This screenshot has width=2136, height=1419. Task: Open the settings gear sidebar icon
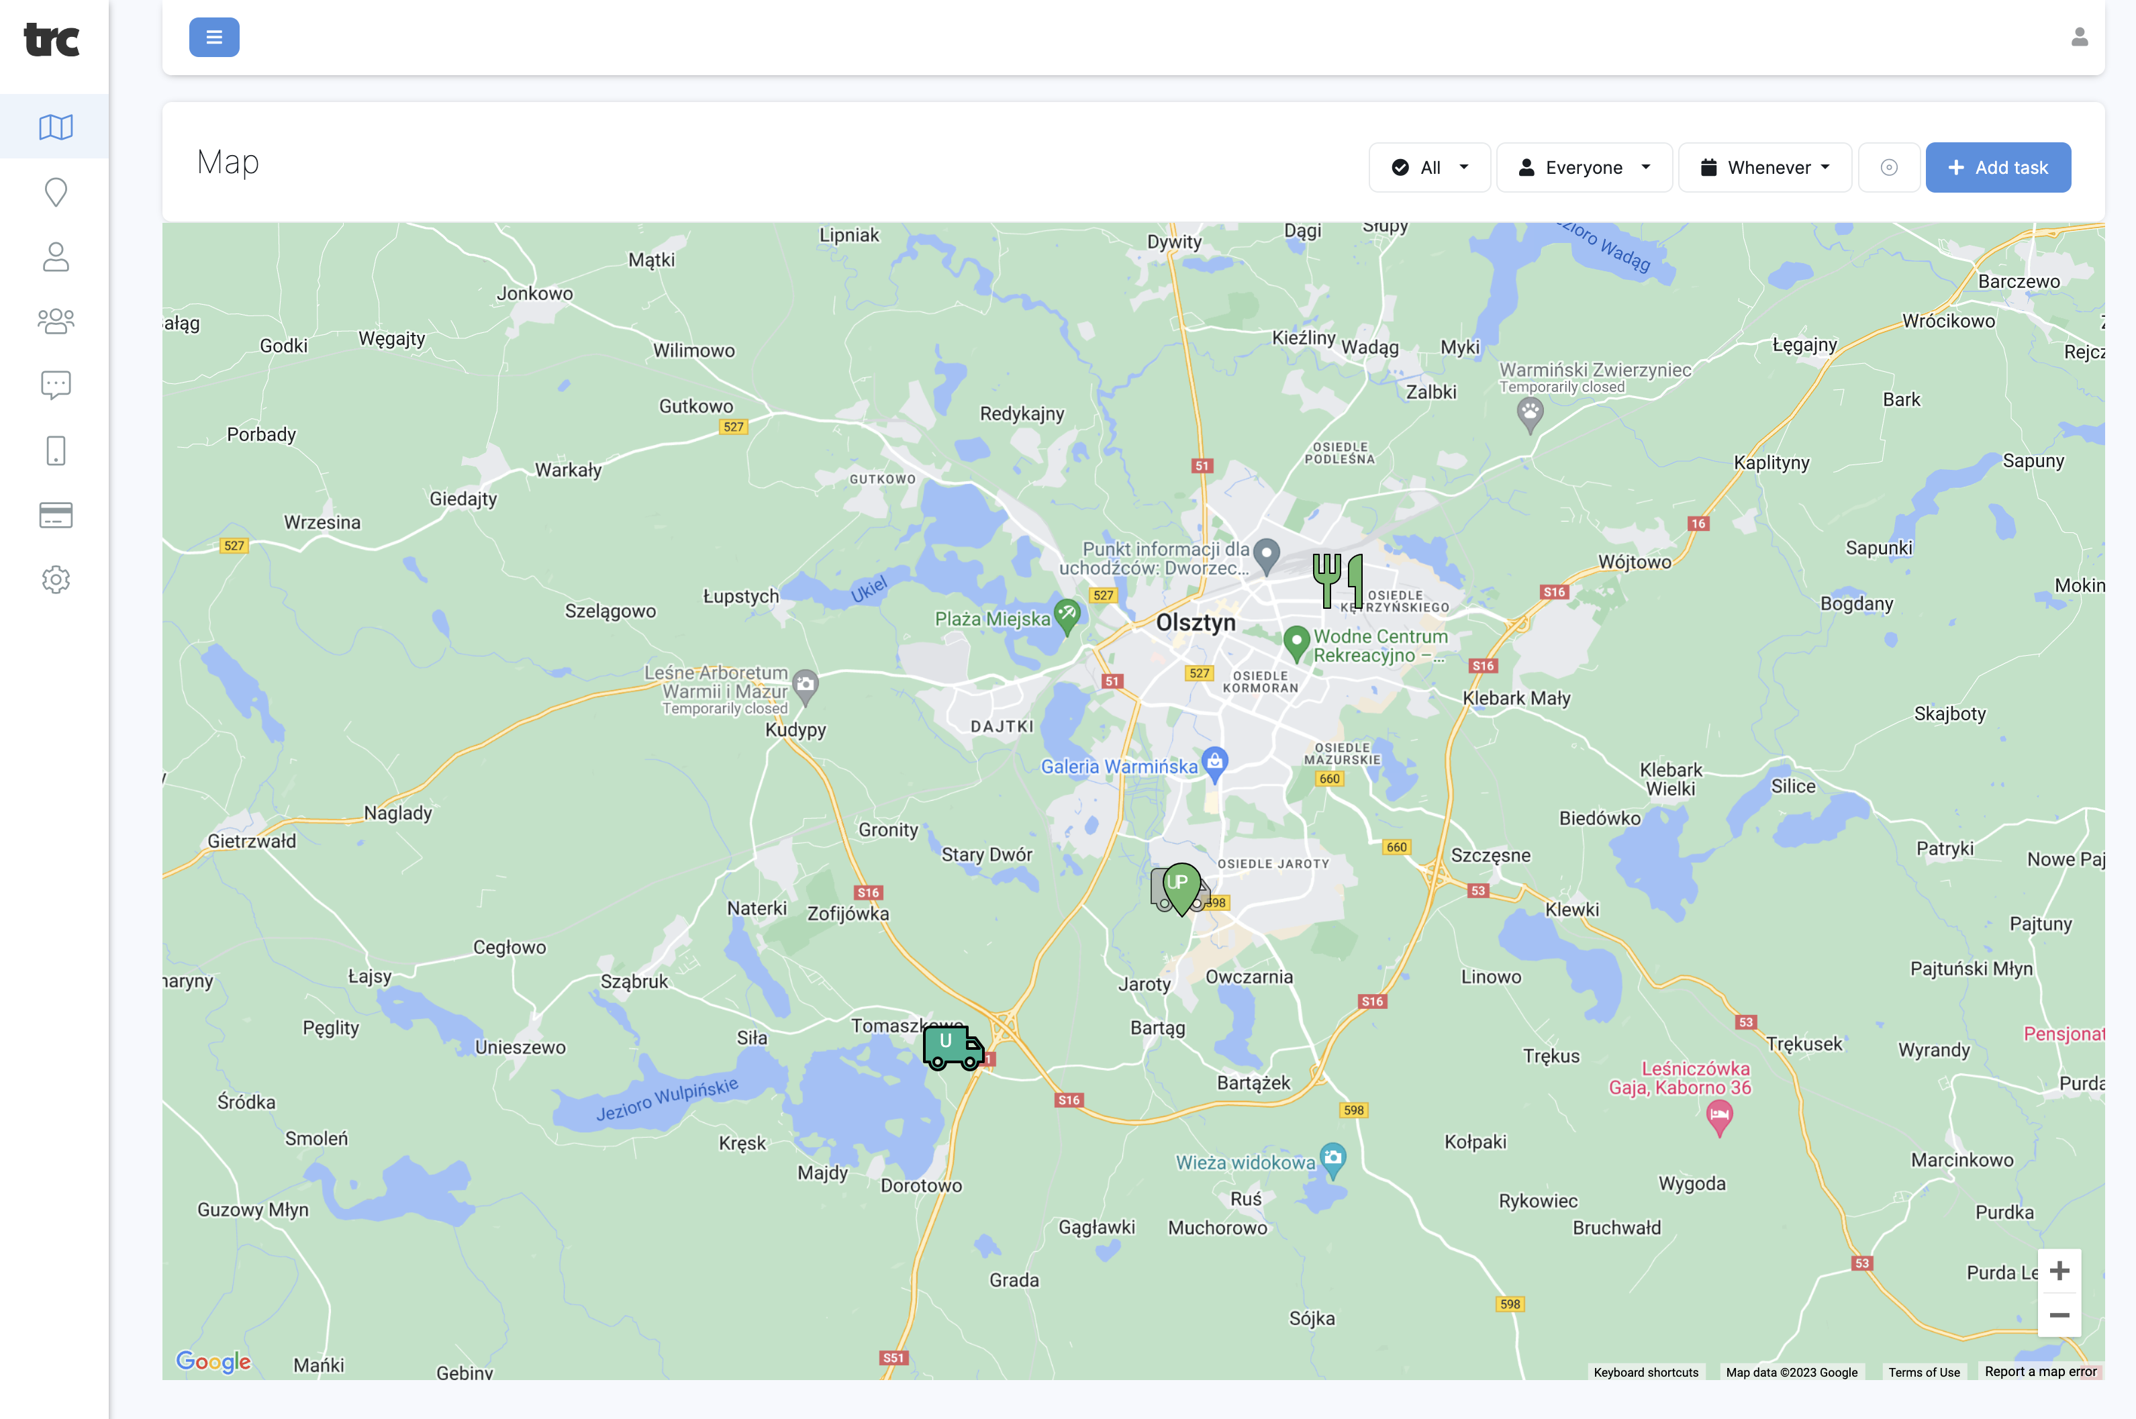[55, 579]
